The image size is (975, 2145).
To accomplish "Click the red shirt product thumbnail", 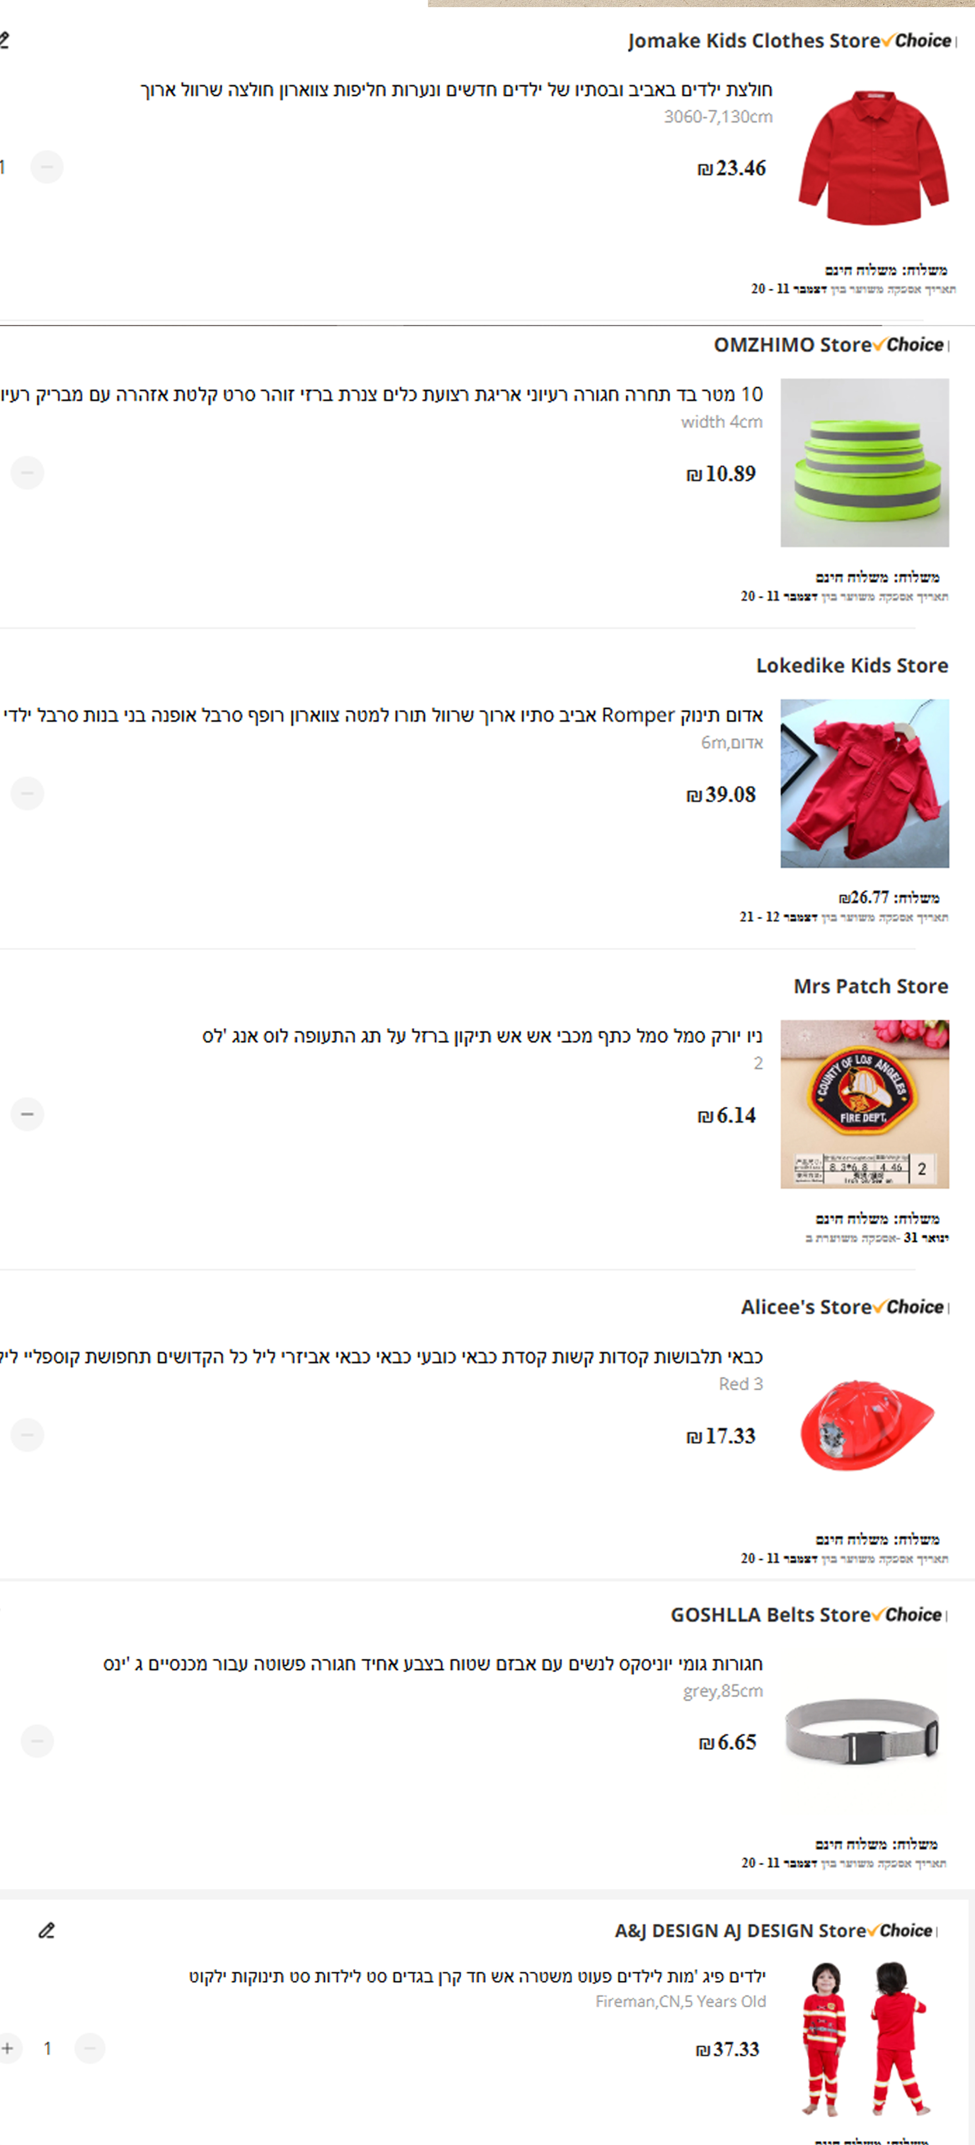I will pyautogui.click(x=872, y=157).
